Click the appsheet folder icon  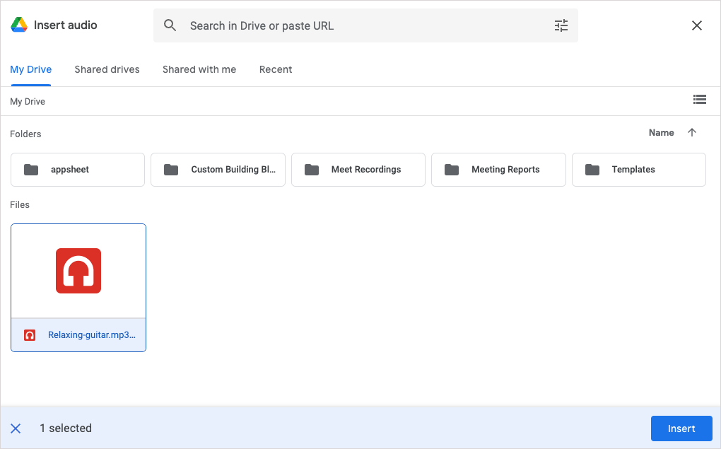point(31,170)
